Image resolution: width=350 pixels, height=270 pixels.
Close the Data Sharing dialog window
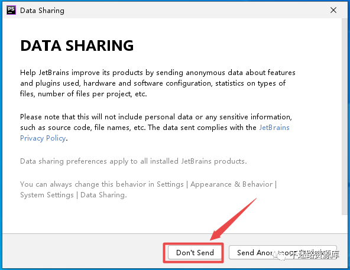point(333,10)
